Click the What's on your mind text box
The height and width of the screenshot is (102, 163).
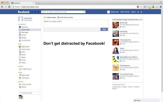(x=76, y=23)
